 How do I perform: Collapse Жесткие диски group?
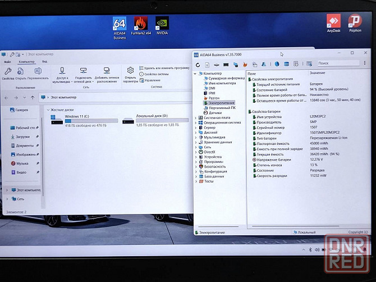48,110
